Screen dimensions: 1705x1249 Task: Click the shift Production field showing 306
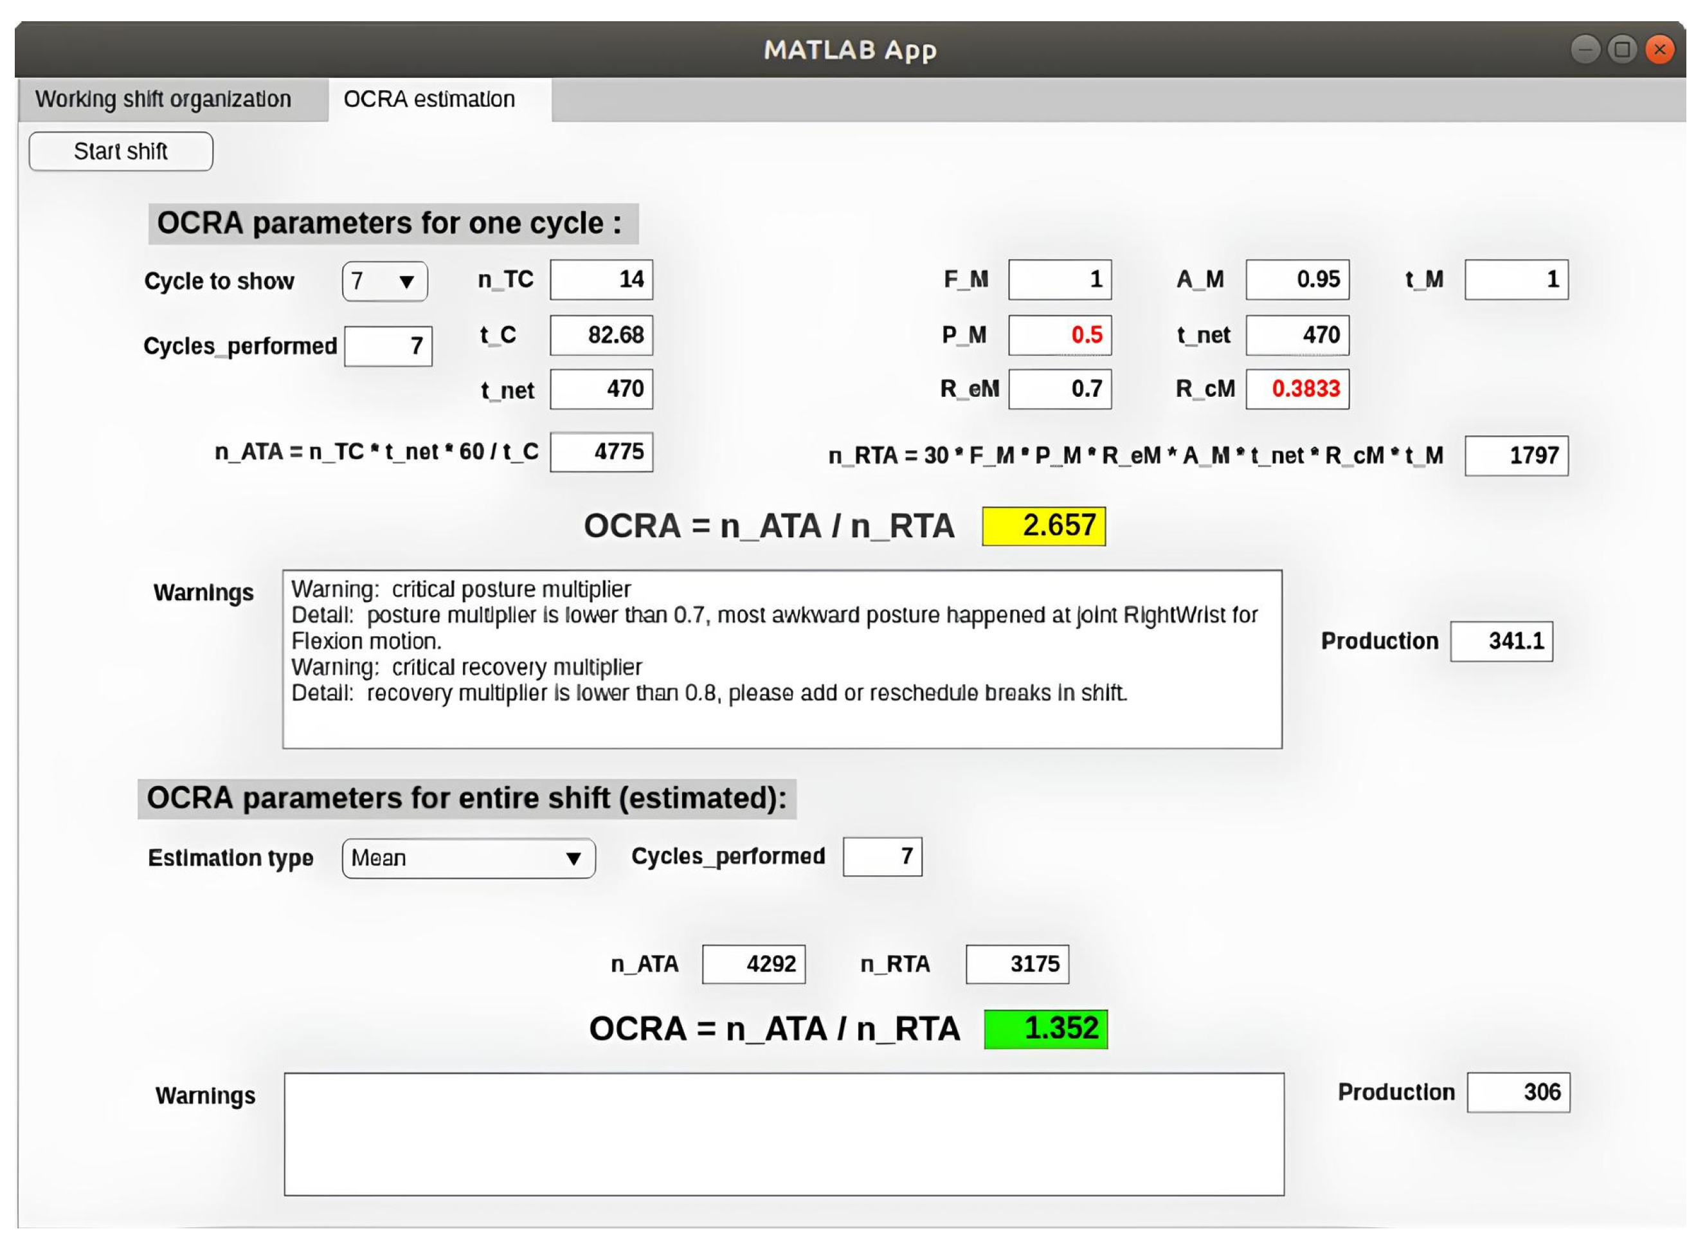coord(1519,1093)
